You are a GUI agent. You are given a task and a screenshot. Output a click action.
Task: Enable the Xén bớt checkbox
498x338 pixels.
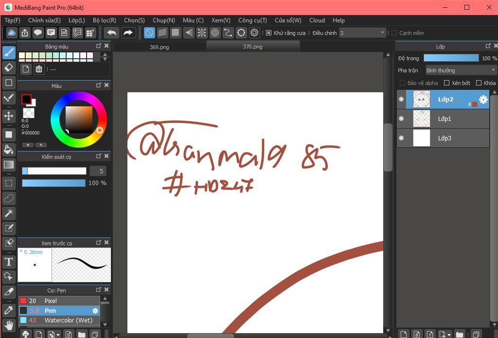[x=446, y=83]
